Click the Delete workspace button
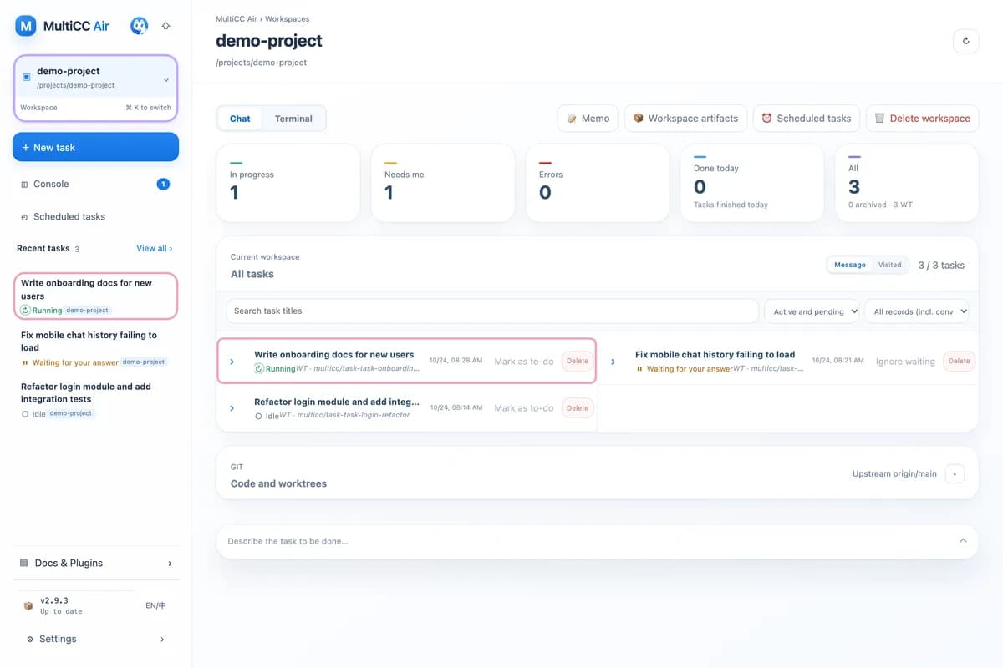 click(922, 119)
